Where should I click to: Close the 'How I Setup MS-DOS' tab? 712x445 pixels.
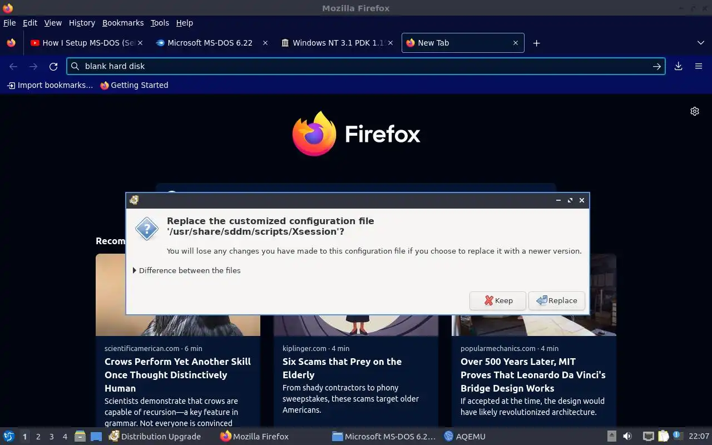pos(140,43)
